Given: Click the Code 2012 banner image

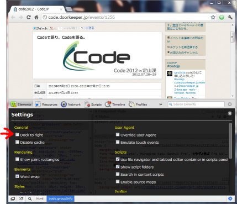Looking at the screenshot, I should (97, 55).
